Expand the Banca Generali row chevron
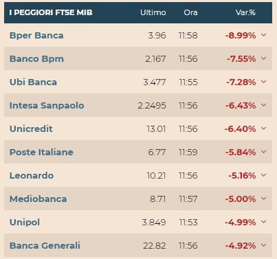 264,245
